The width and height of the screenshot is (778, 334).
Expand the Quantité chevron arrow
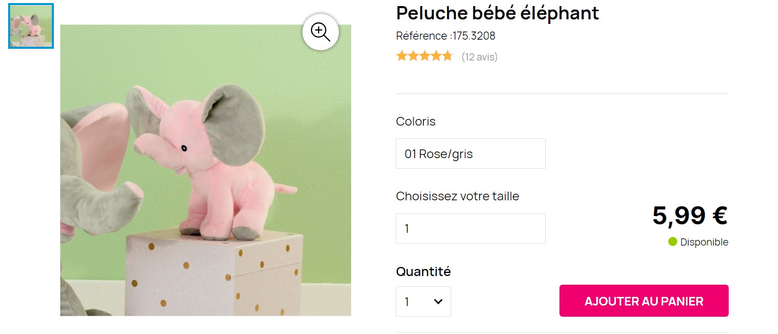438,301
